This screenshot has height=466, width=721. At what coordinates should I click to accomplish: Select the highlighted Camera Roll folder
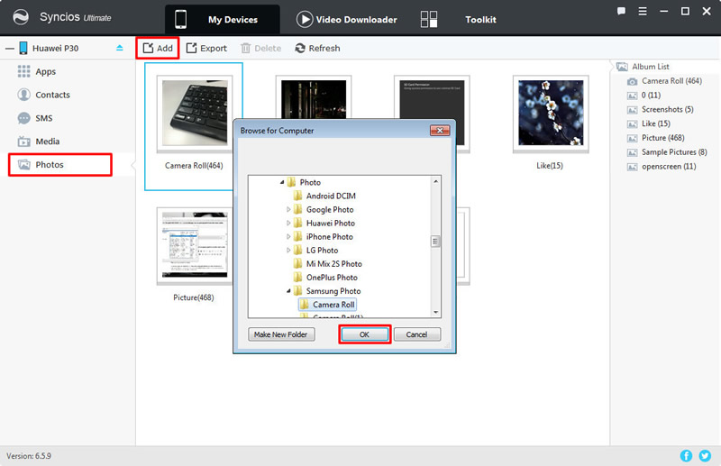pos(327,305)
